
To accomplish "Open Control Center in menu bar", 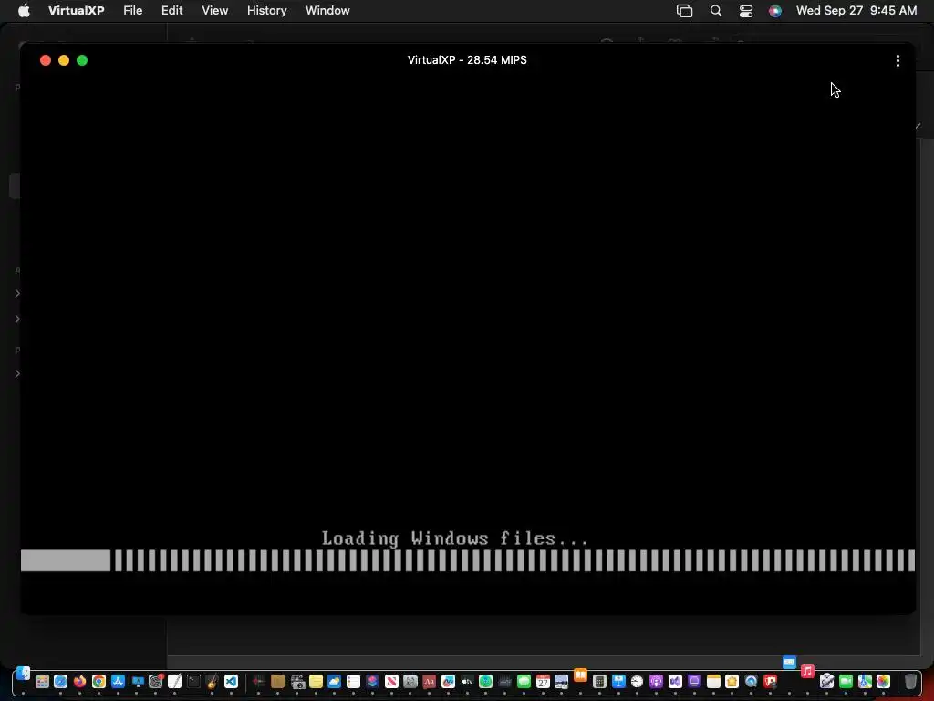I will click(745, 10).
